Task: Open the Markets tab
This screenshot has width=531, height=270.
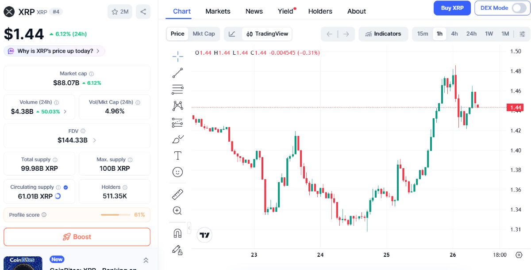Action: (218, 11)
